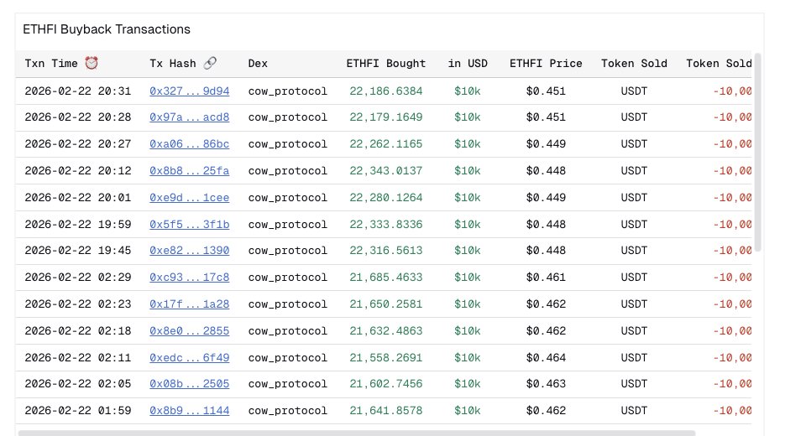Click the timestamp 2026-02-22 20:31

point(77,91)
